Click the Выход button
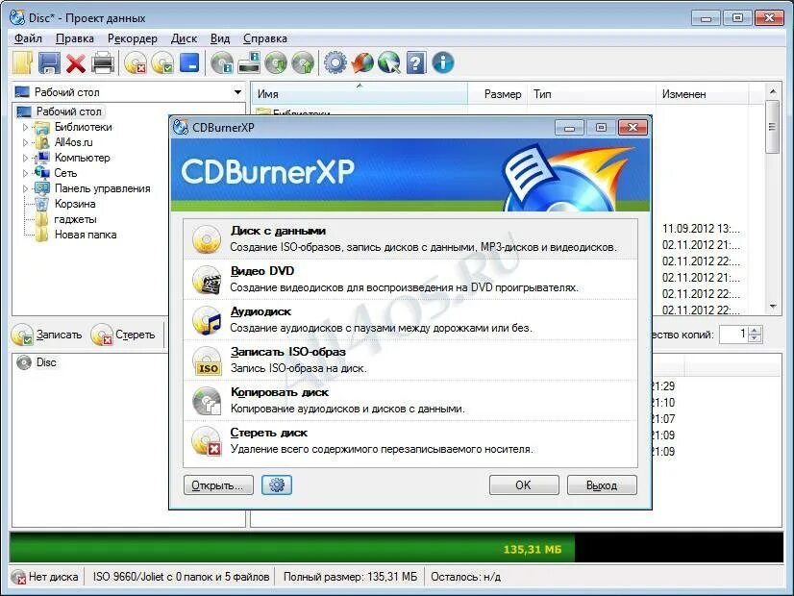The image size is (794, 596). tap(602, 485)
